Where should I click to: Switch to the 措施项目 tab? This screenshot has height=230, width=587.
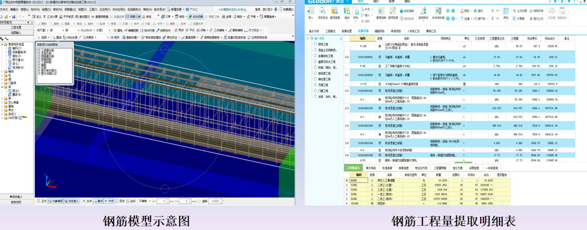379,31
